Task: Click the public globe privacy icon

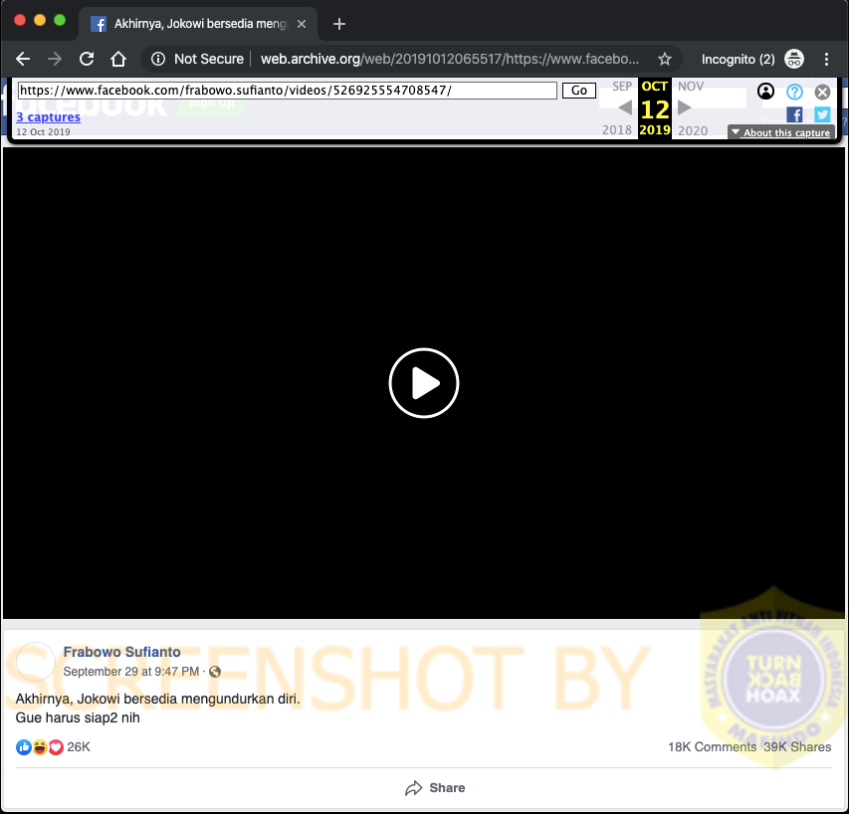Action: click(x=215, y=672)
